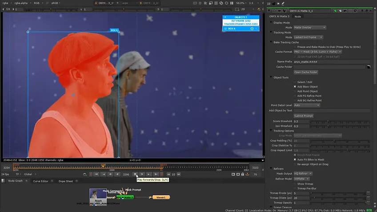Toggle the viewer ROI rectangle icon
The width and height of the screenshot is (377, 212).
pos(237,9)
